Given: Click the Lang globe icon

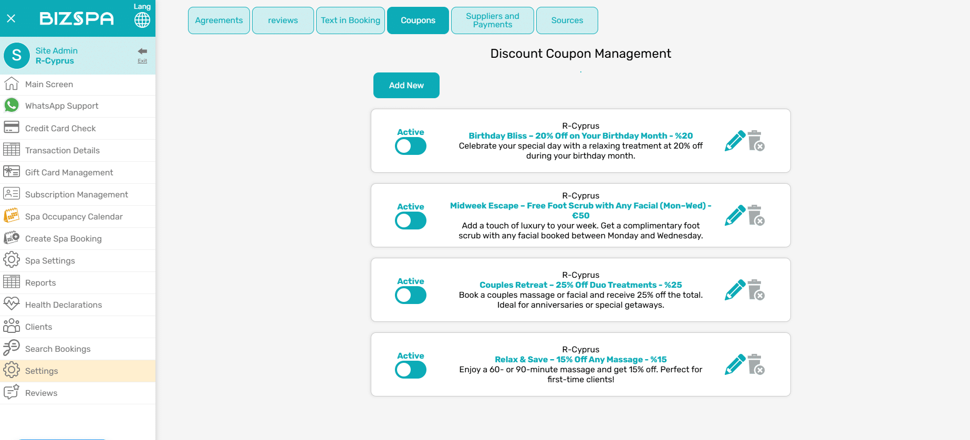Looking at the screenshot, I should (x=142, y=20).
